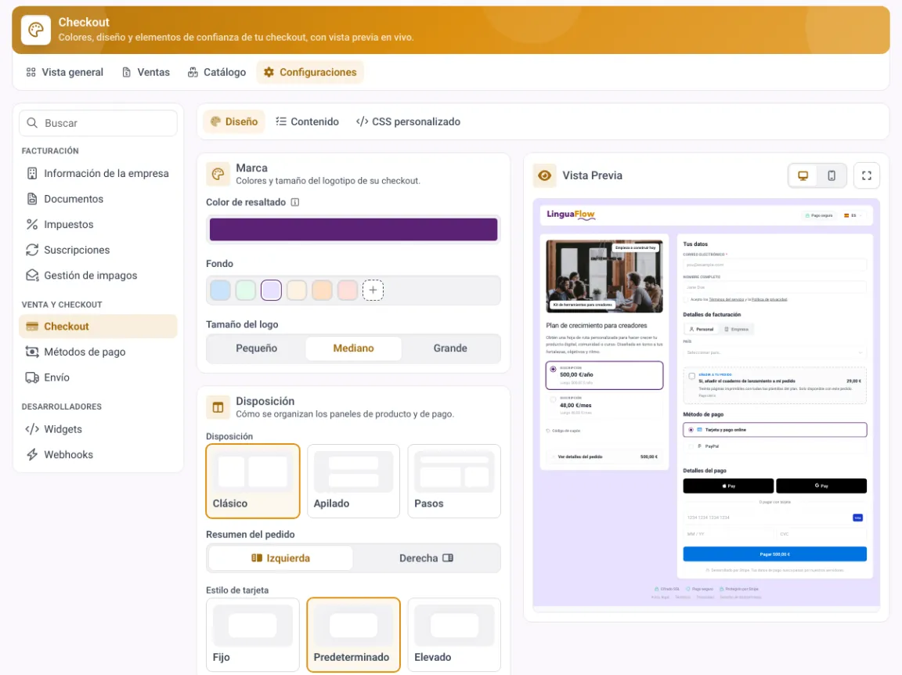Click the card icon beside Métodos de pago
Image resolution: width=902 pixels, height=675 pixels.
click(x=32, y=352)
